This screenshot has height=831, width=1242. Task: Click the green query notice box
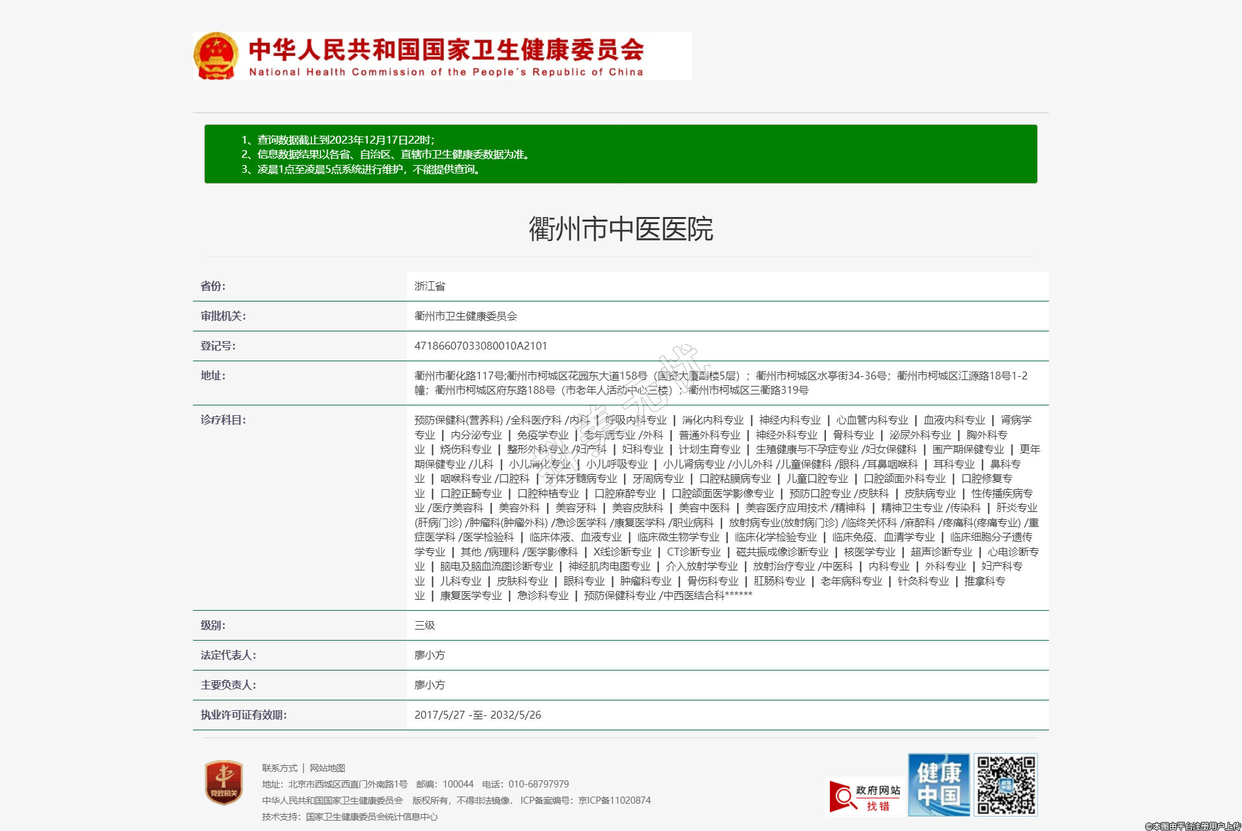click(x=620, y=154)
